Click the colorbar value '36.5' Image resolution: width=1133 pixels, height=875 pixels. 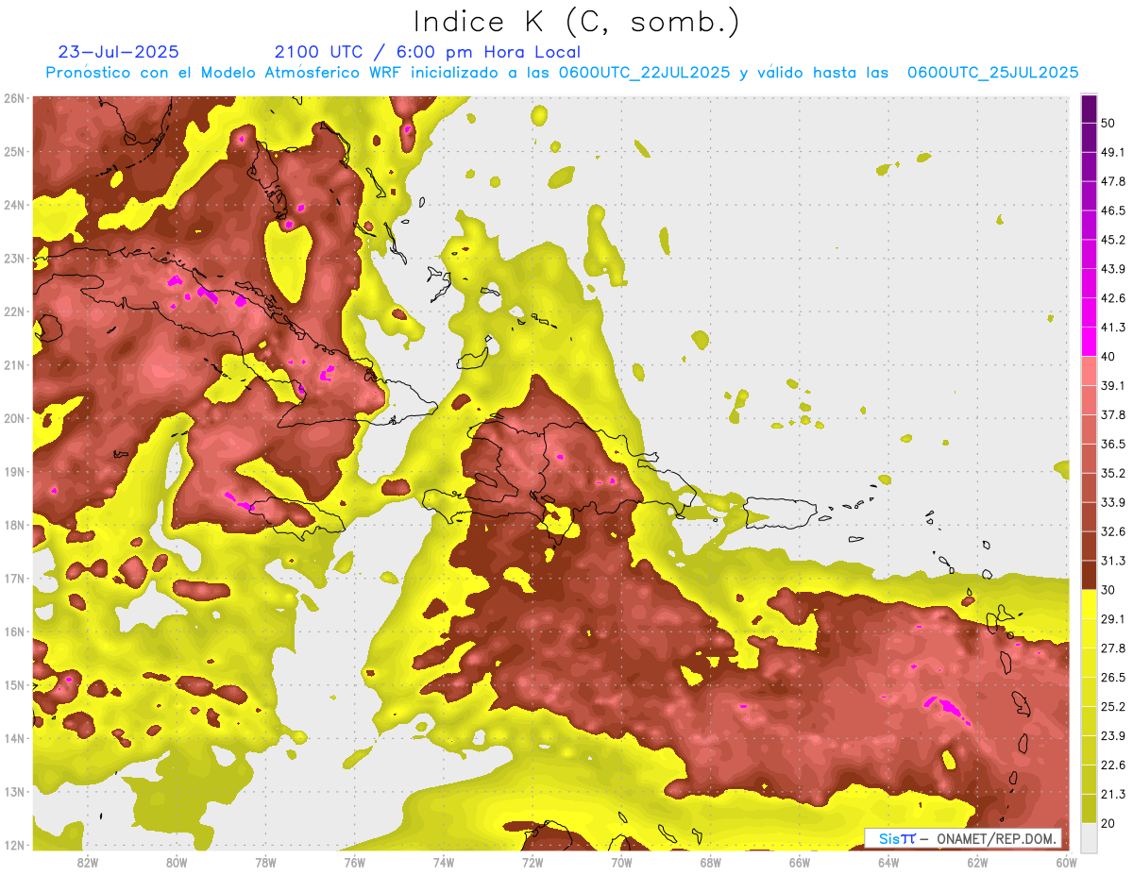point(1112,444)
